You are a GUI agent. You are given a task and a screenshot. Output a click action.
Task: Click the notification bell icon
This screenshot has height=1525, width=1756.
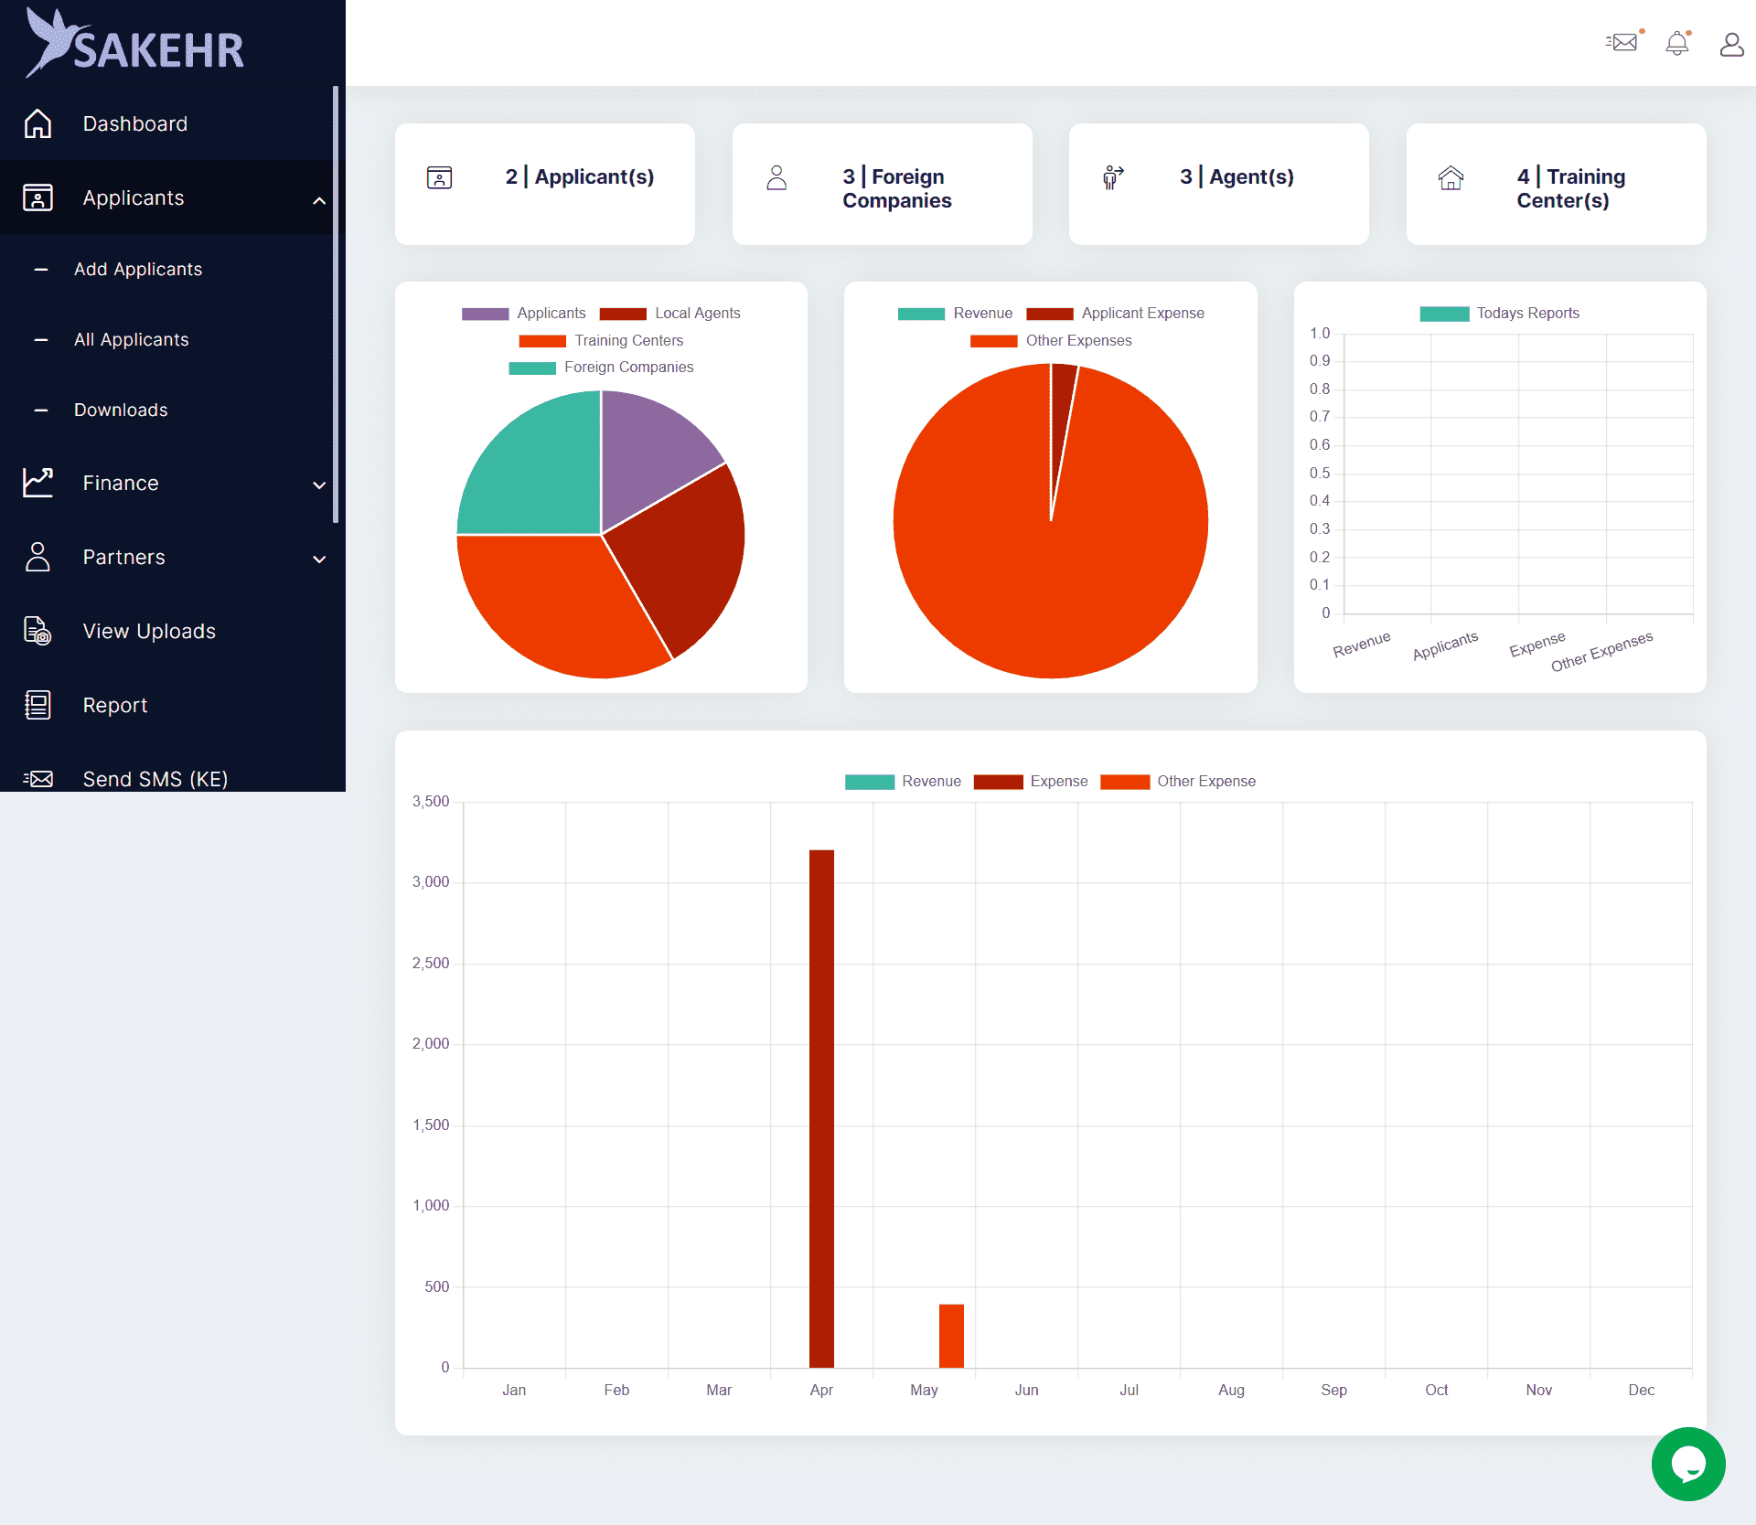point(1676,43)
